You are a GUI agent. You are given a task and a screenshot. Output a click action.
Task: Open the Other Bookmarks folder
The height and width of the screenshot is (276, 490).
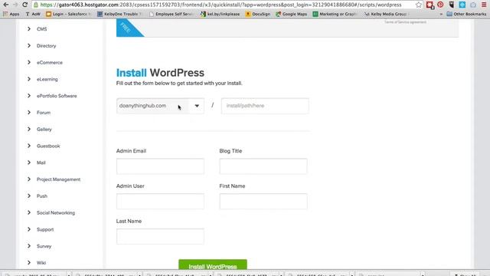466,14
